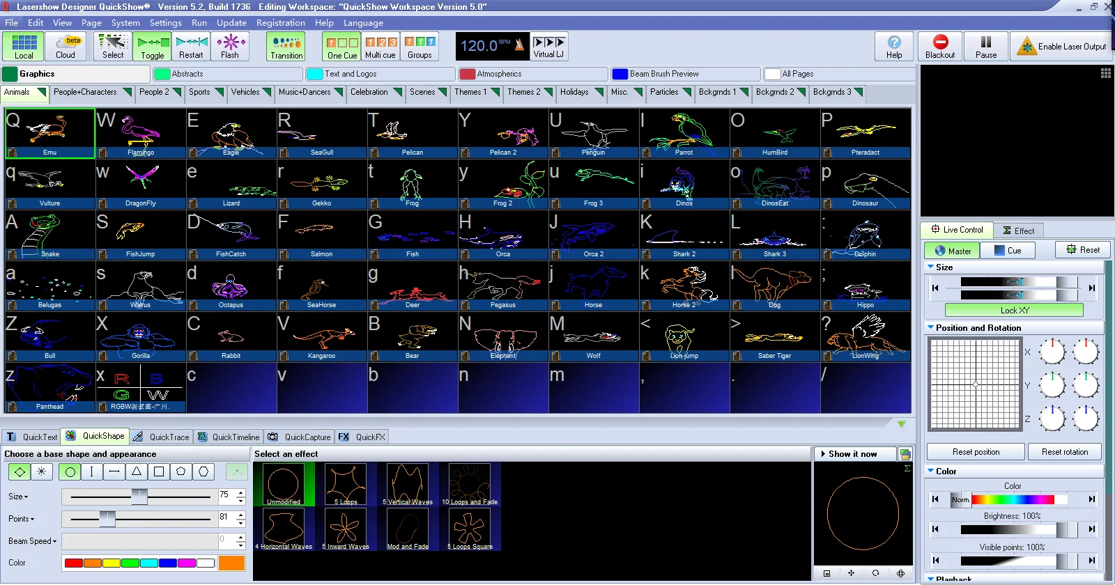Click the Virtual LJ icon
This screenshot has width=1115, height=585.
[x=549, y=47]
